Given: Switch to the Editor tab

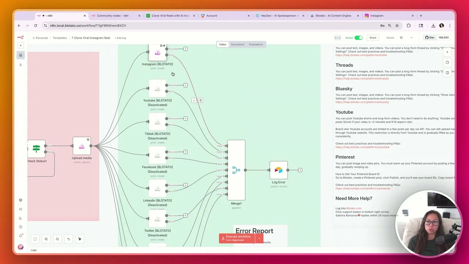Looking at the screenshot, I should [223, 44].
